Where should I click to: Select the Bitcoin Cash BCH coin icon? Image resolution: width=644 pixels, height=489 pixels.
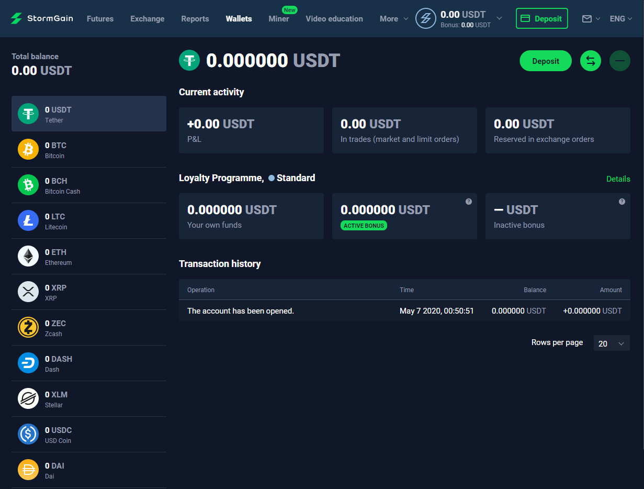coord(28,185)
